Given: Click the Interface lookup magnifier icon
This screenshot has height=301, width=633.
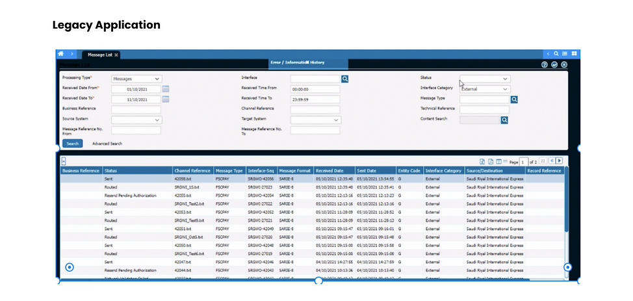Looking at the screenshot, I should (x=344, y=79).
